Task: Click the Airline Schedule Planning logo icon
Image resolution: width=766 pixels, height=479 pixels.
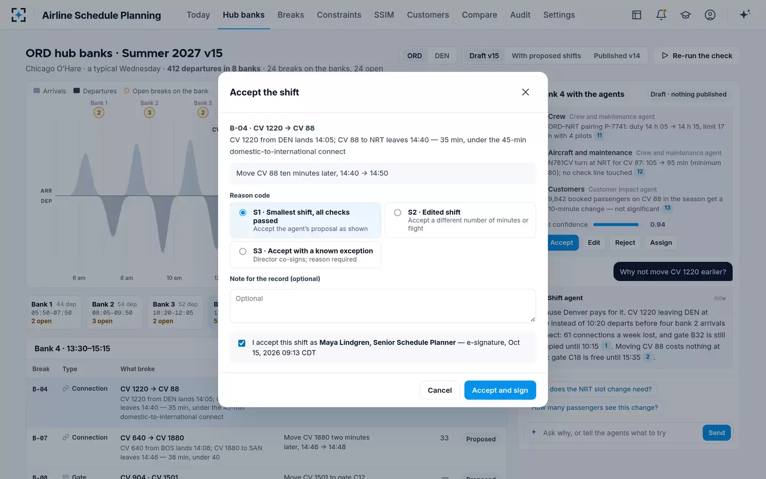Action: pyautogui.click(x=19, y=15)
